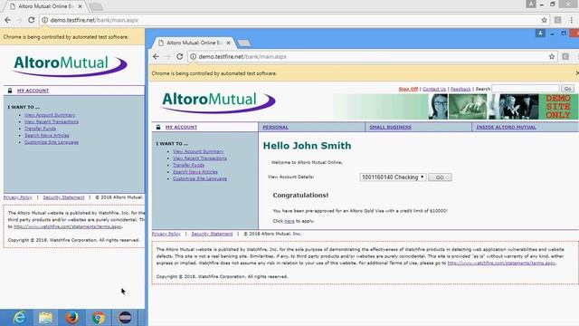Click site info icon in front window address bar
Screen dimensions: 579x326
click(x=193, y=56)
